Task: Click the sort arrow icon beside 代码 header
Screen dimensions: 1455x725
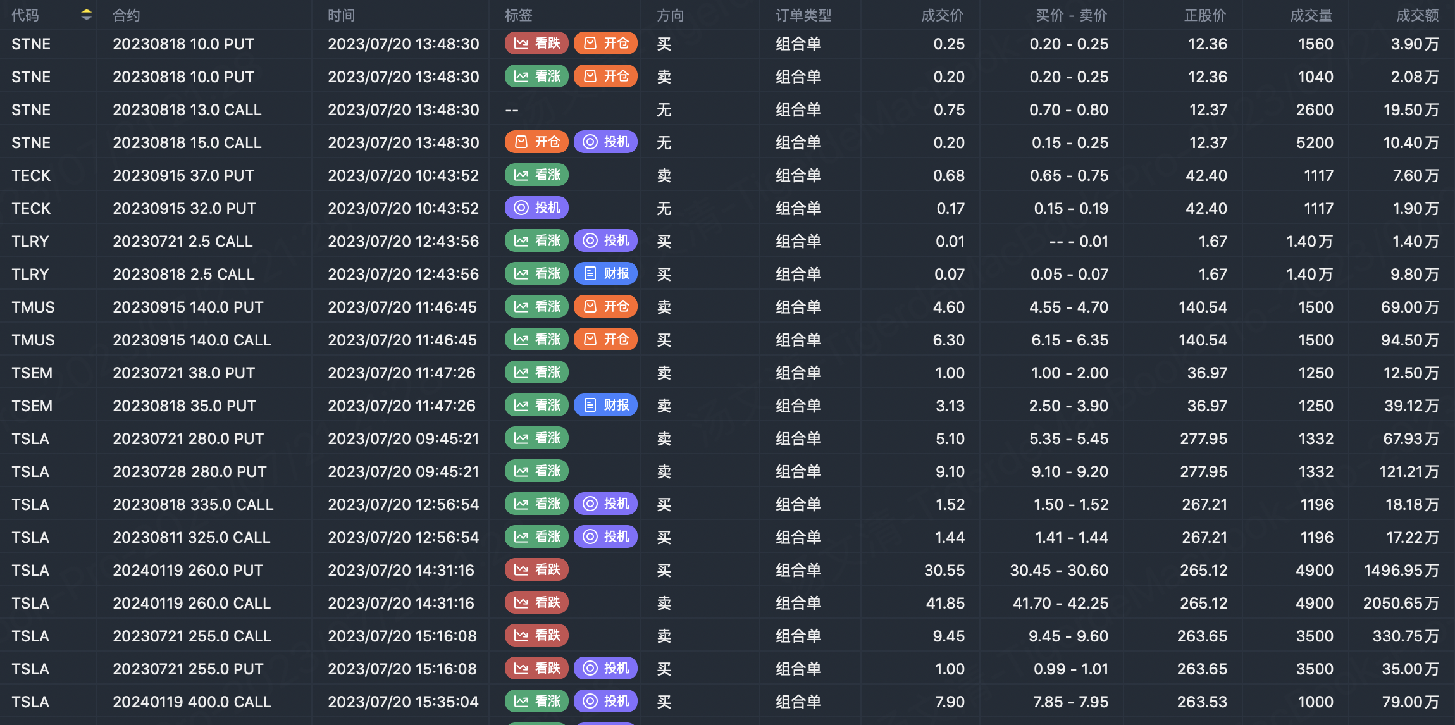Action: [87, 15]
